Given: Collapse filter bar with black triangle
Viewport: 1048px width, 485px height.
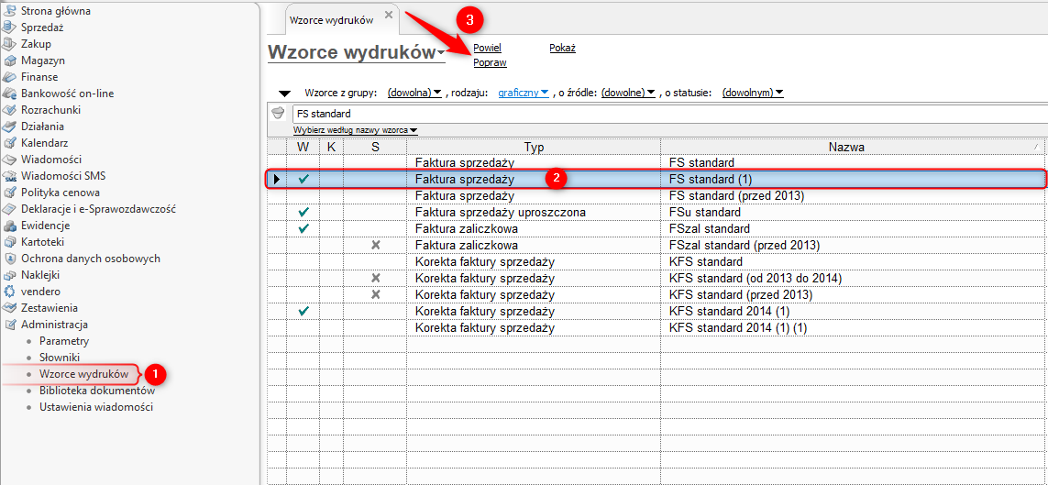Looking at the screenshot, I should click(x=285, y=93).
